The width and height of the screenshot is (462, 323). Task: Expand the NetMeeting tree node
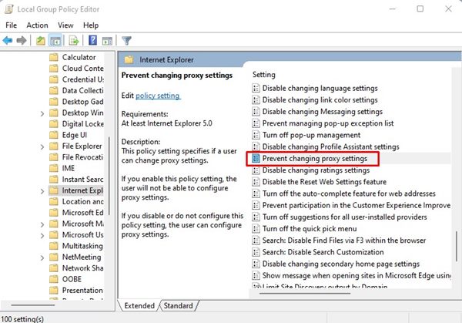[x=42, y=257]
